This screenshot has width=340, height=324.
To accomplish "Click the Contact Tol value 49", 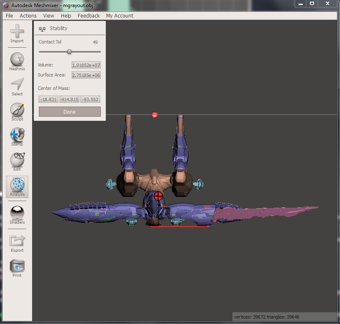I will point(95,42).
